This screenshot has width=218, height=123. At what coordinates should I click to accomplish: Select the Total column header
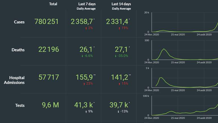click(53, 4)
